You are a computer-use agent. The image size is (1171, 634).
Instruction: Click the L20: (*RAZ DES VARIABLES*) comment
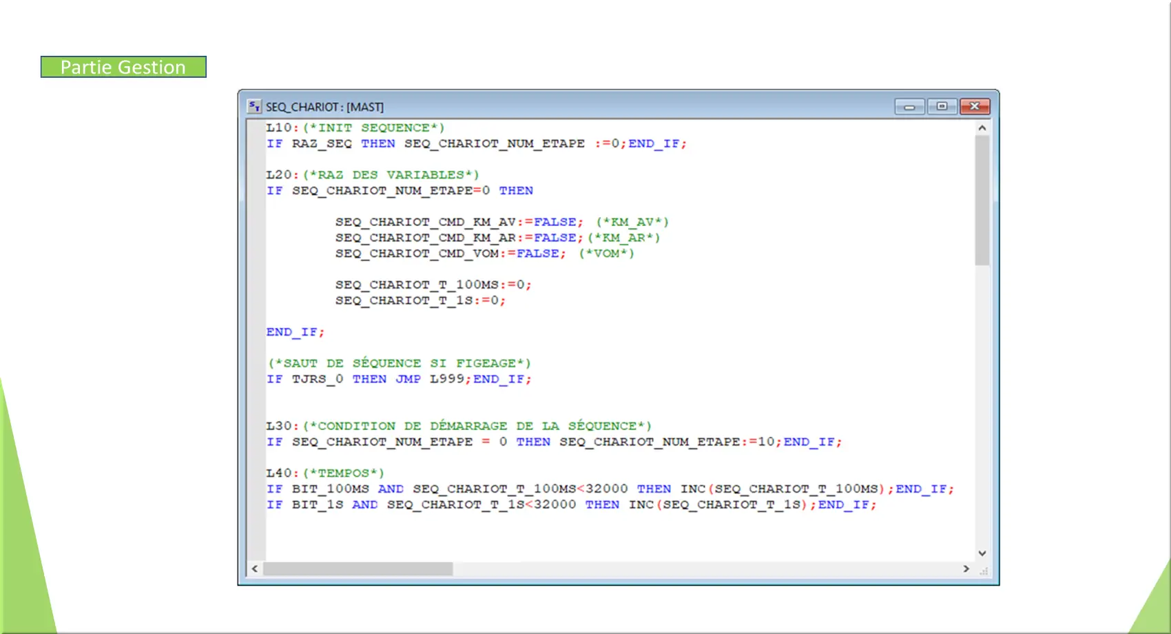point(373,175)
